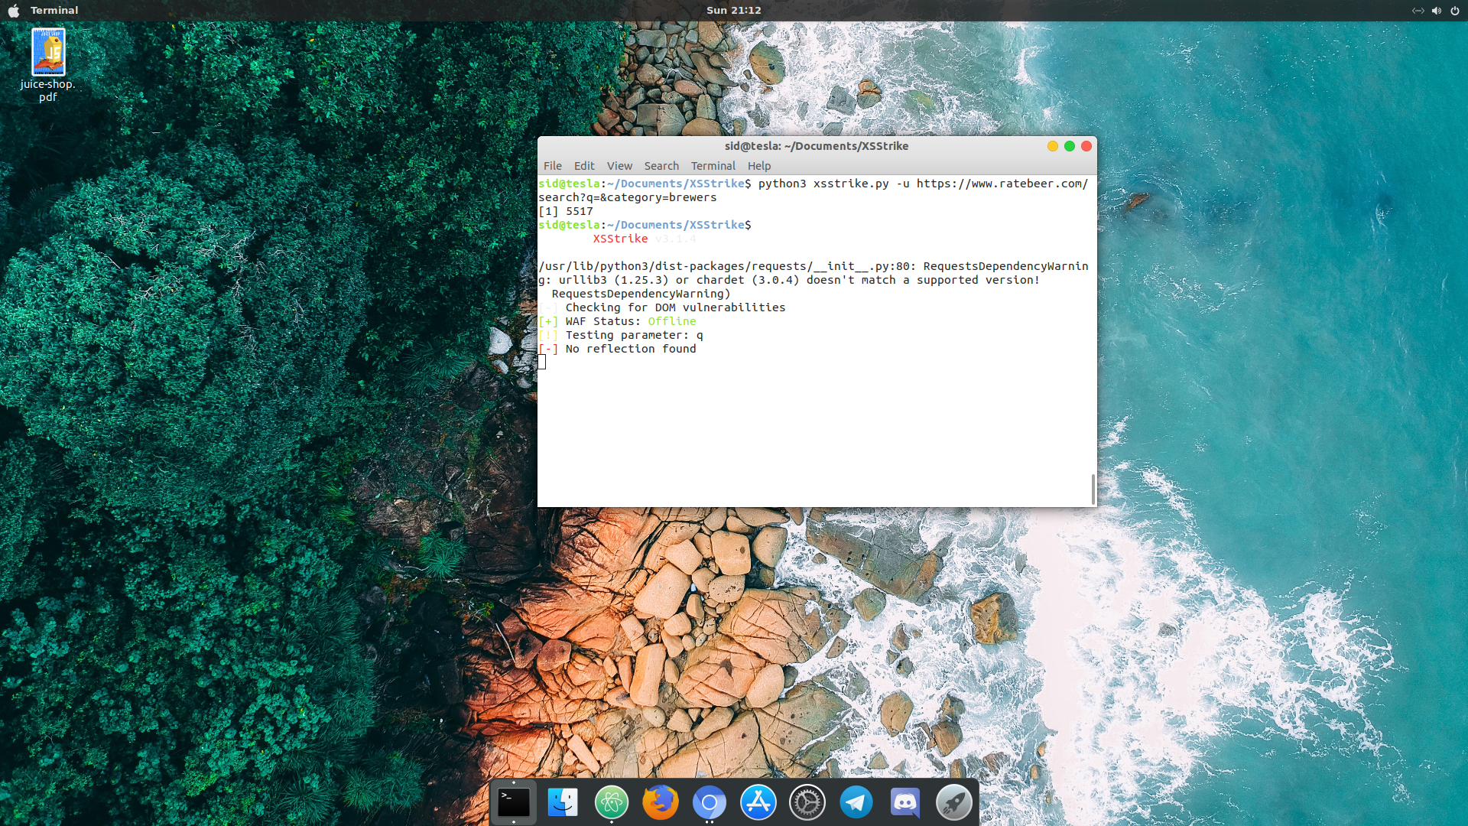The image size is (1468, 826).
Task: Open the App Store dock icon
Action: [x=758, y=802]
